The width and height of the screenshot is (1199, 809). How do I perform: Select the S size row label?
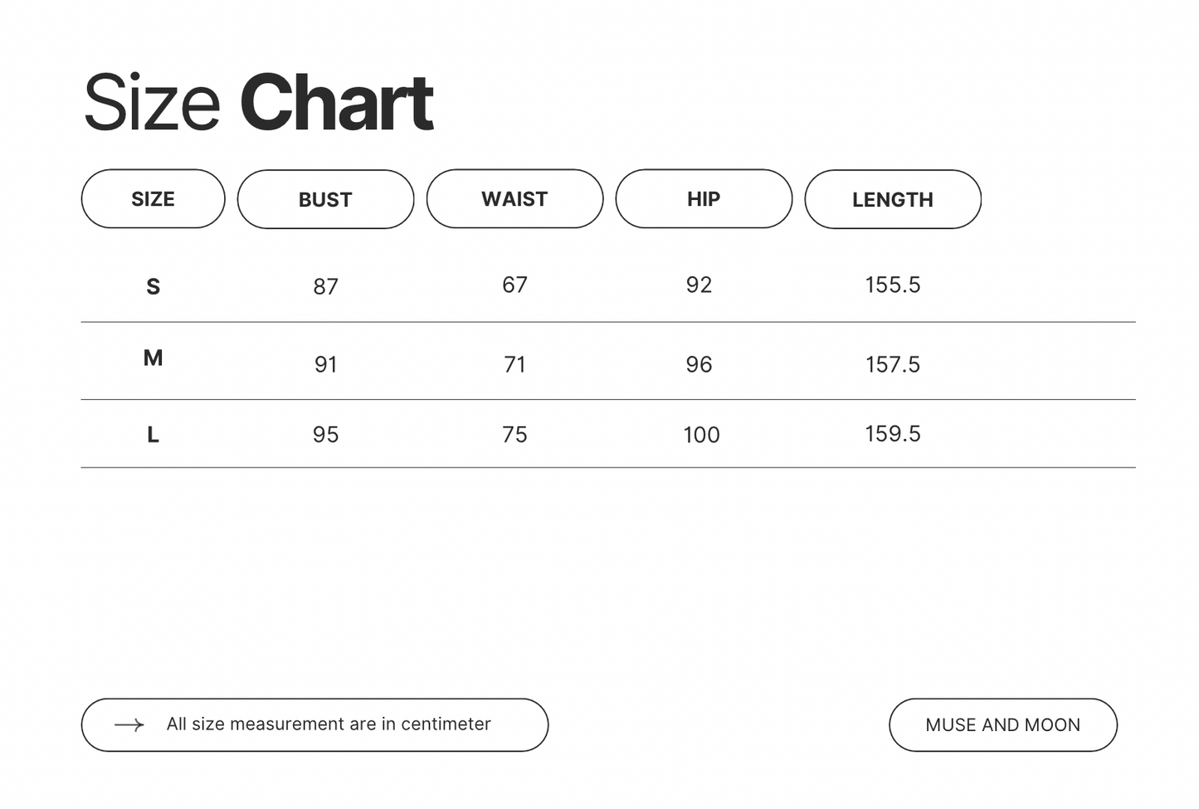pos(153,287)
